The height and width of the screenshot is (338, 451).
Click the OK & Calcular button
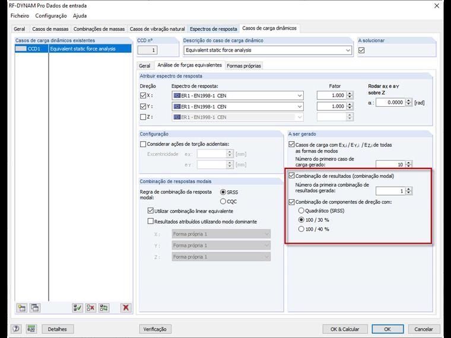pyautogui.click(x=345, y=329)
